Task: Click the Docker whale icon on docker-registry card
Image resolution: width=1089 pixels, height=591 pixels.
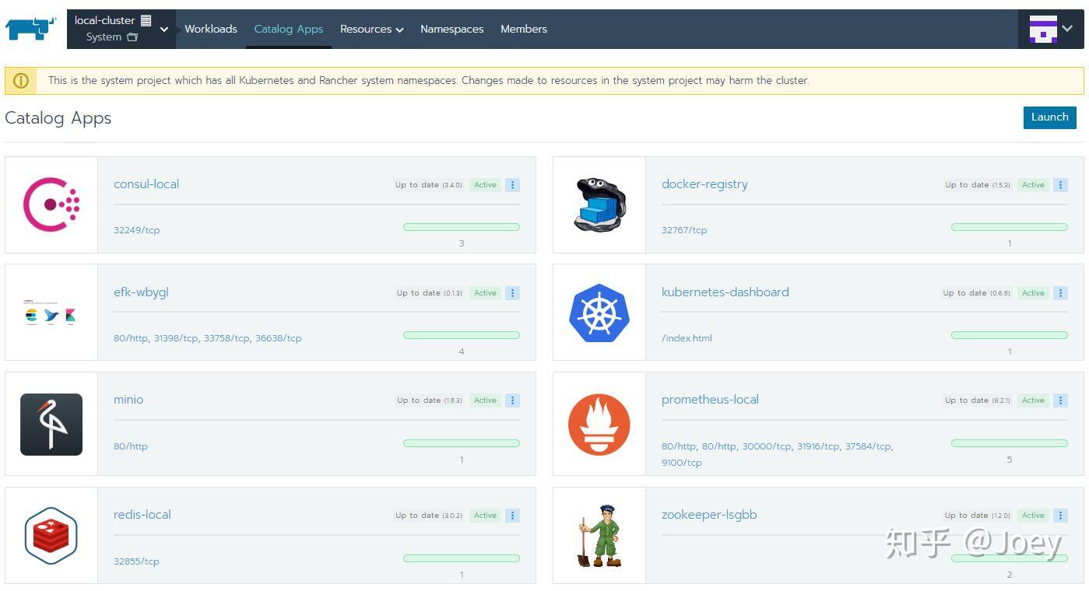Action: 599,204
